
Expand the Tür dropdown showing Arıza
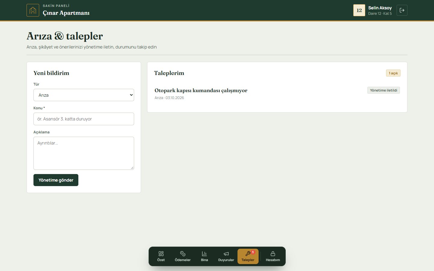click(84, 95)
